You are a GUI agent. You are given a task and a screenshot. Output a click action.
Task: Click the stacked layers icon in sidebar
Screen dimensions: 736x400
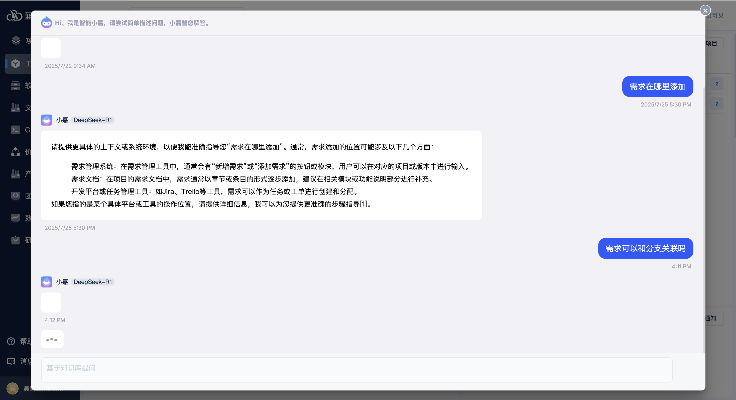[16, 40]
